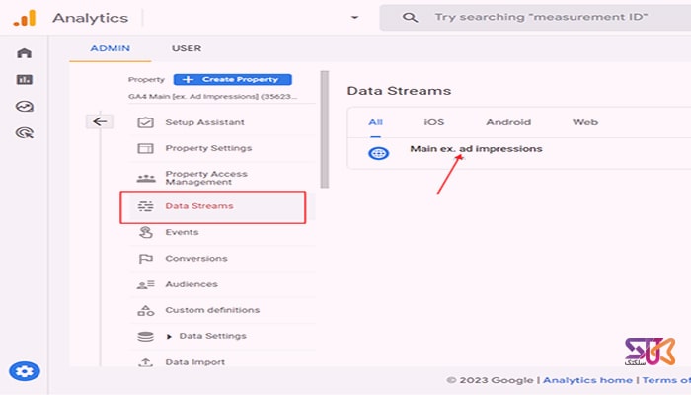Image resolution: width=691 pixels, height=395 pixels.
Task: Click the Data Import upload icon
Action: (x=145, y=362)
